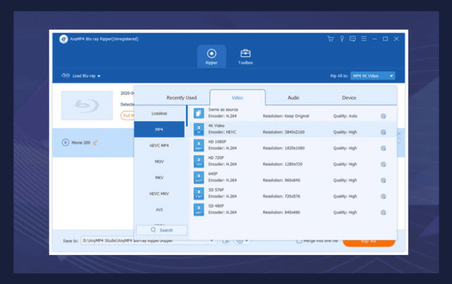Open the shopping cart purchase icon
Viewport: 452px width, 284px height.
331,39
